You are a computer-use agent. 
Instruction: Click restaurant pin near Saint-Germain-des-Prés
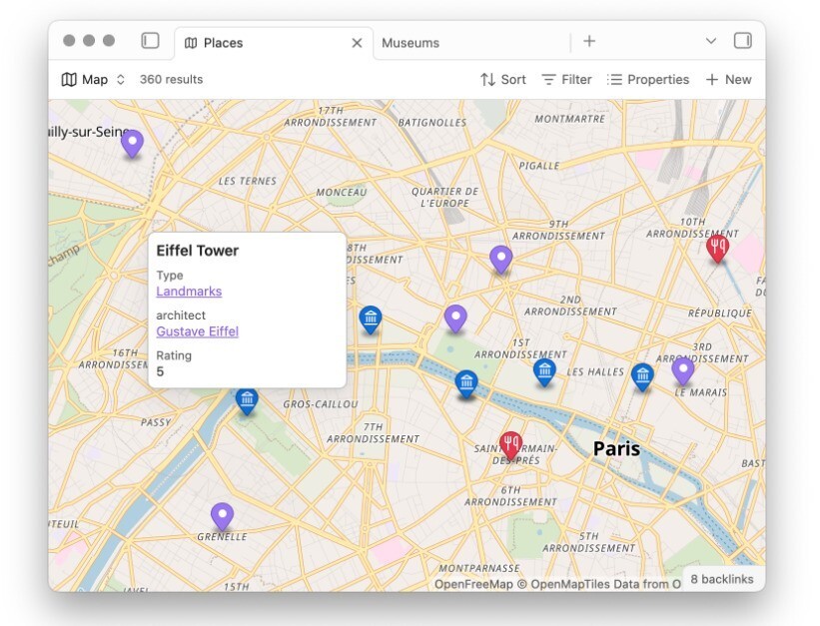[510, 444]
